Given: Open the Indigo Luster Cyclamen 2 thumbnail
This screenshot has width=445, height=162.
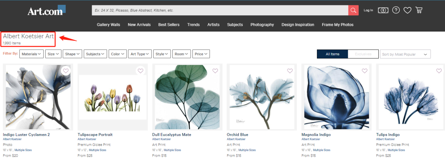Looking at the screenshot, I should coord(38,97).
